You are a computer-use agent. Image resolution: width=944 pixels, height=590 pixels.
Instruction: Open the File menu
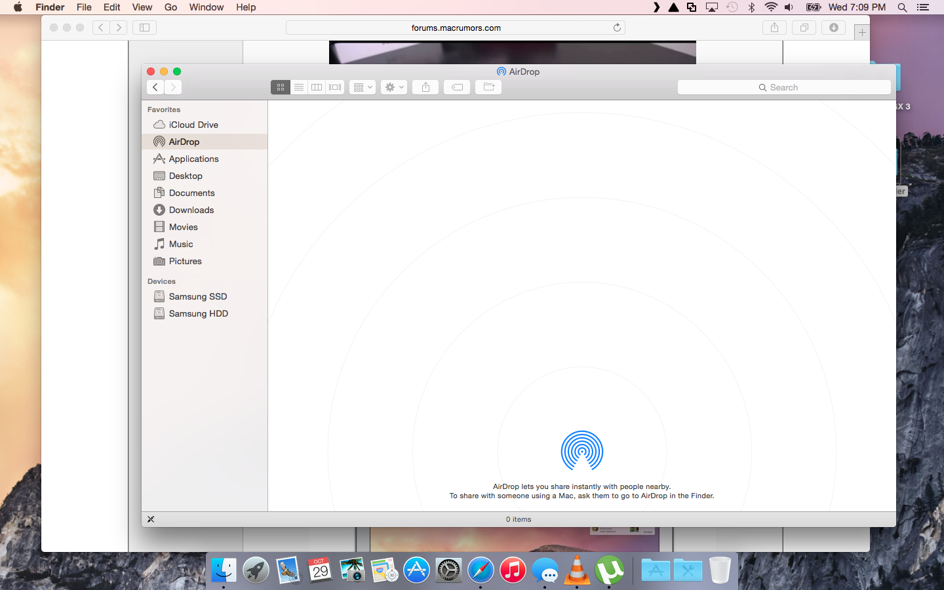[x=84, y=7]
